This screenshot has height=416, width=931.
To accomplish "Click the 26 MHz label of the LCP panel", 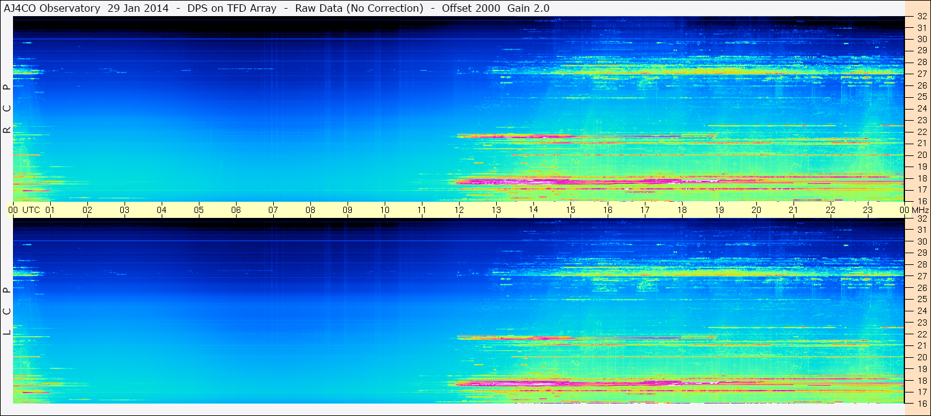I will click(x=921, y=288).
